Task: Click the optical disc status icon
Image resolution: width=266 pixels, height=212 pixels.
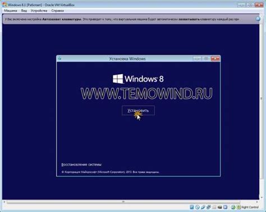Action: coord(198,207)
